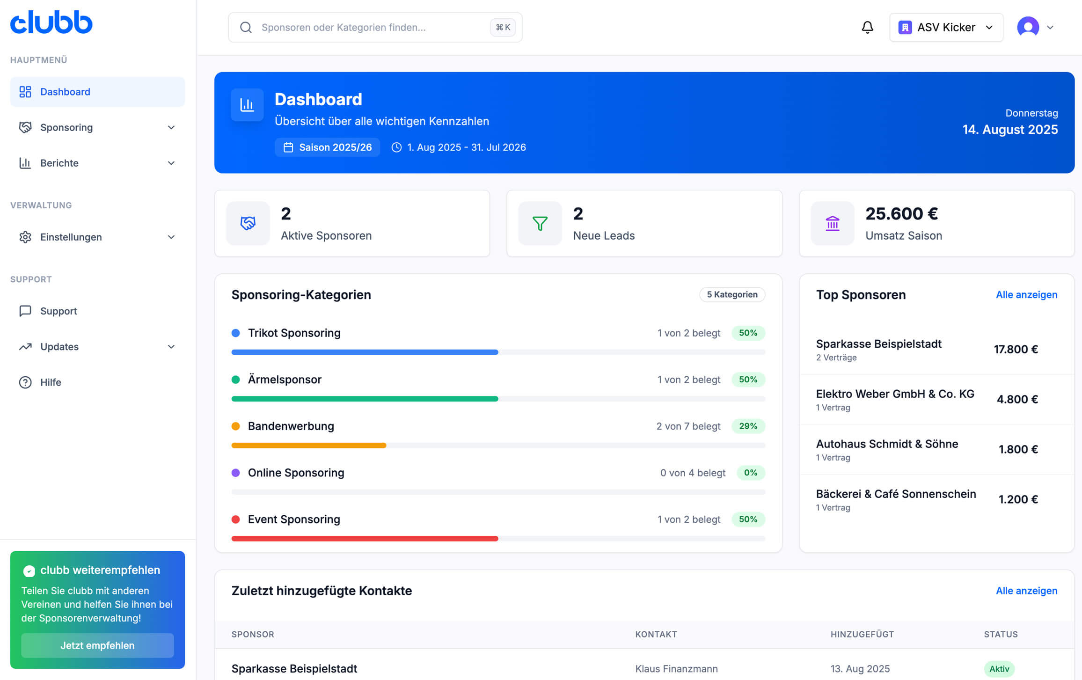Click the purple bank icon for Umsatz Saison

[832, 223]
